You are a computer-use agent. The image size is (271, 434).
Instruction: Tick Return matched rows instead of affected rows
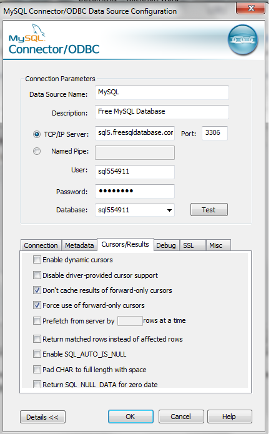37,339
